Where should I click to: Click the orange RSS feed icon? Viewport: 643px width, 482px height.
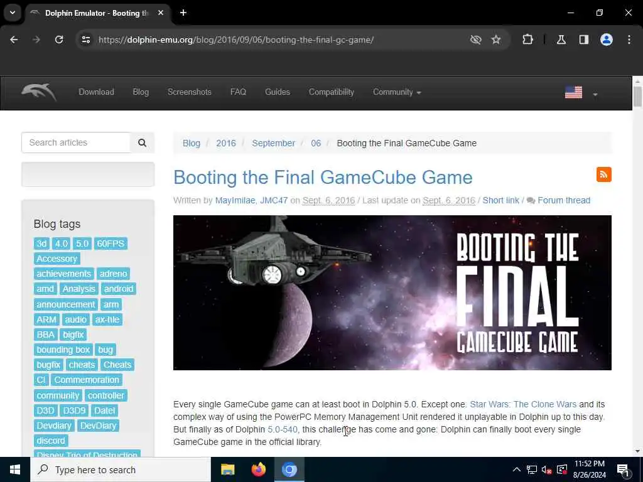click(603, 174)
